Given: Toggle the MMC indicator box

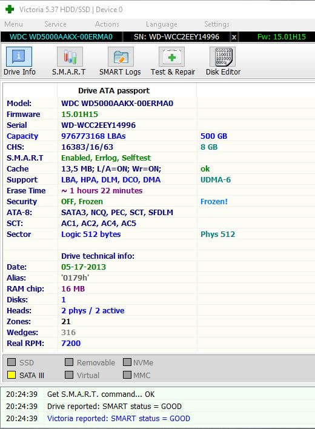Looking at the screenshot, I should 127,375.
